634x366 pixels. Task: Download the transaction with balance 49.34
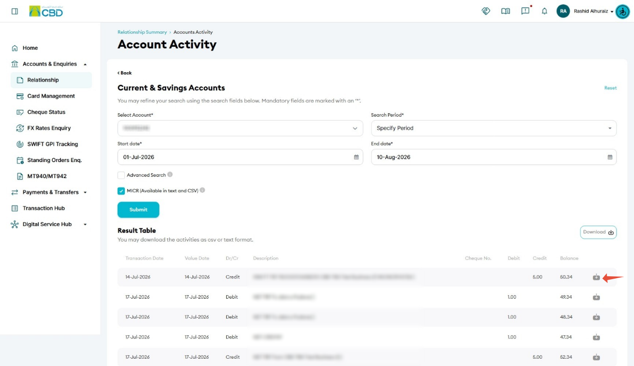(596, 297)
